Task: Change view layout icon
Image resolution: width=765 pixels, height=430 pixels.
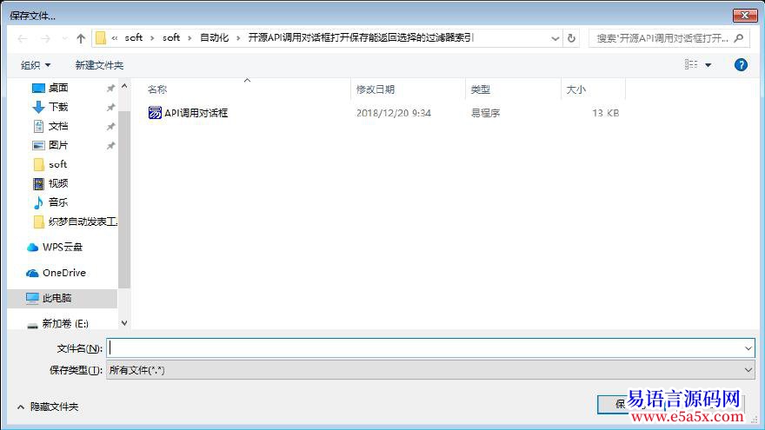Action: tap(691, 64)
